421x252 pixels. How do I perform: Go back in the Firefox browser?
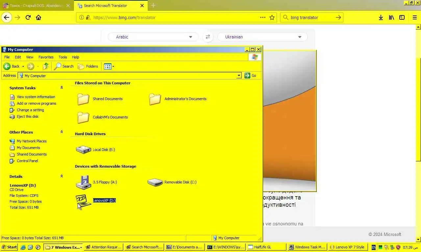(x=7, y=17)
